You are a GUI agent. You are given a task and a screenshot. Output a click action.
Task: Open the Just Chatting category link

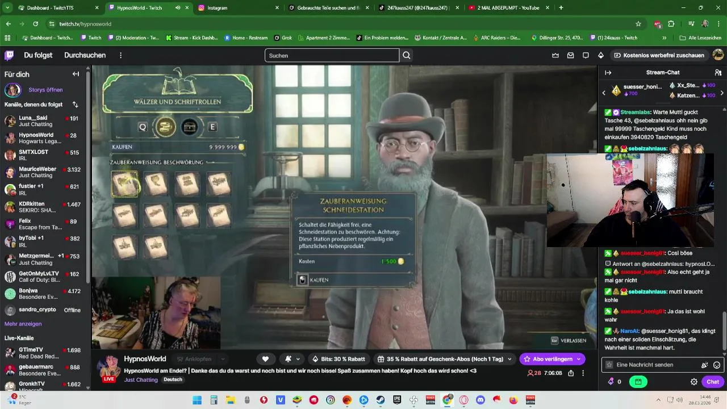coord(141,379)
